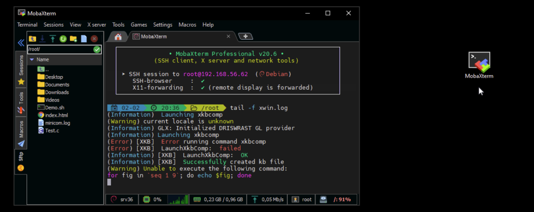534x212 pixels.
Task: Click the CPU 0% status indicator
Action: (153, 199)
